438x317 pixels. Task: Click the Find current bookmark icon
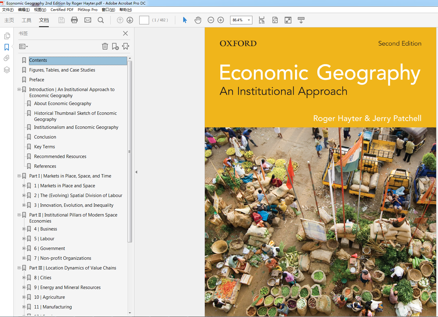coord(126,46)
